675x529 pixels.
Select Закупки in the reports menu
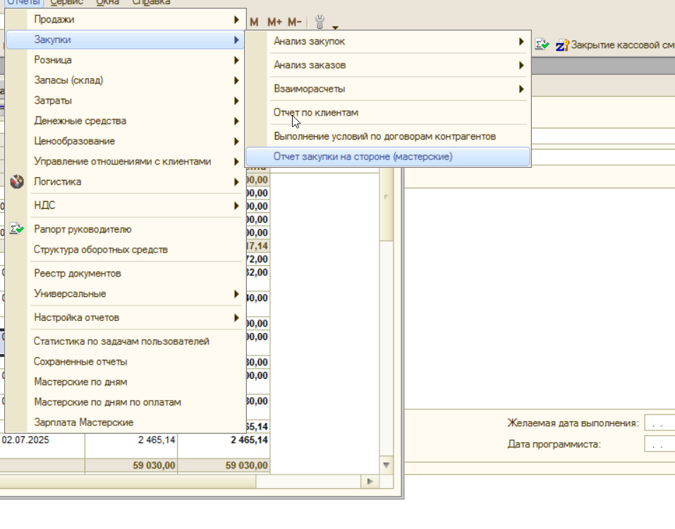(x=125, y=39)
